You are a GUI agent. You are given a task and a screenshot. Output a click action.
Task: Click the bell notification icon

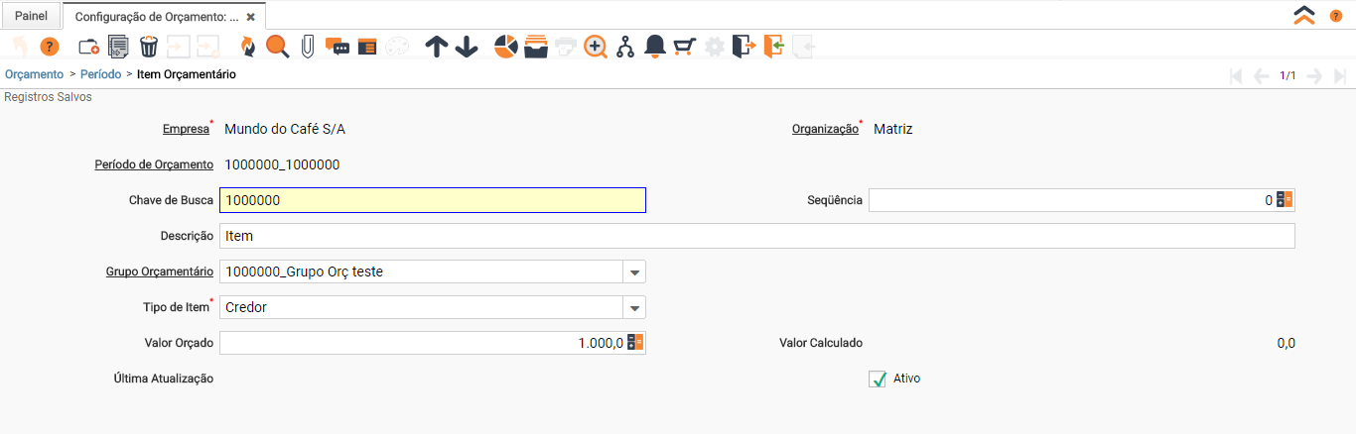pyautogui.click(x=655, y=47)
